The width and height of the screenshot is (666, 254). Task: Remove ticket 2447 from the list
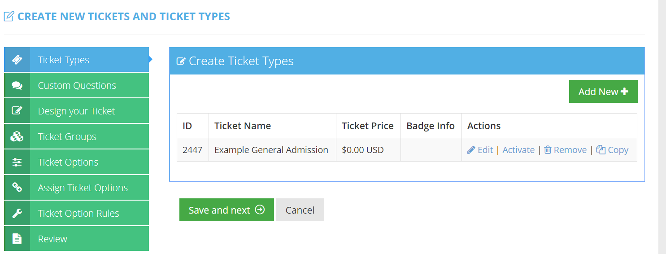click(566, 150)
